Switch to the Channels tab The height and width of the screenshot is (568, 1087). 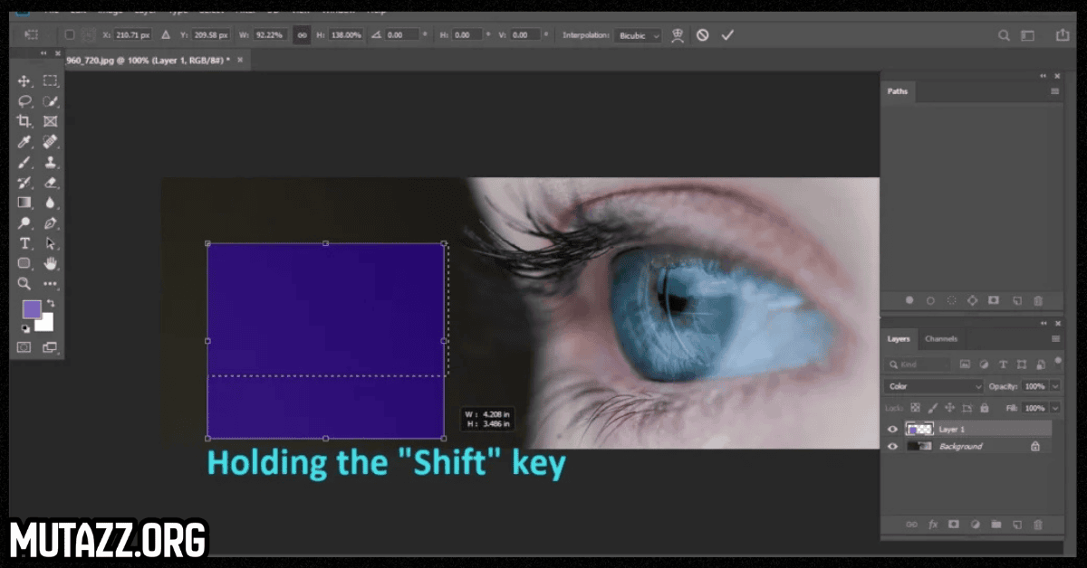[941, 339]
